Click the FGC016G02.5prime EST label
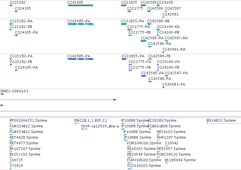Viewport: 241px width, 170px height. pos(144,166)
